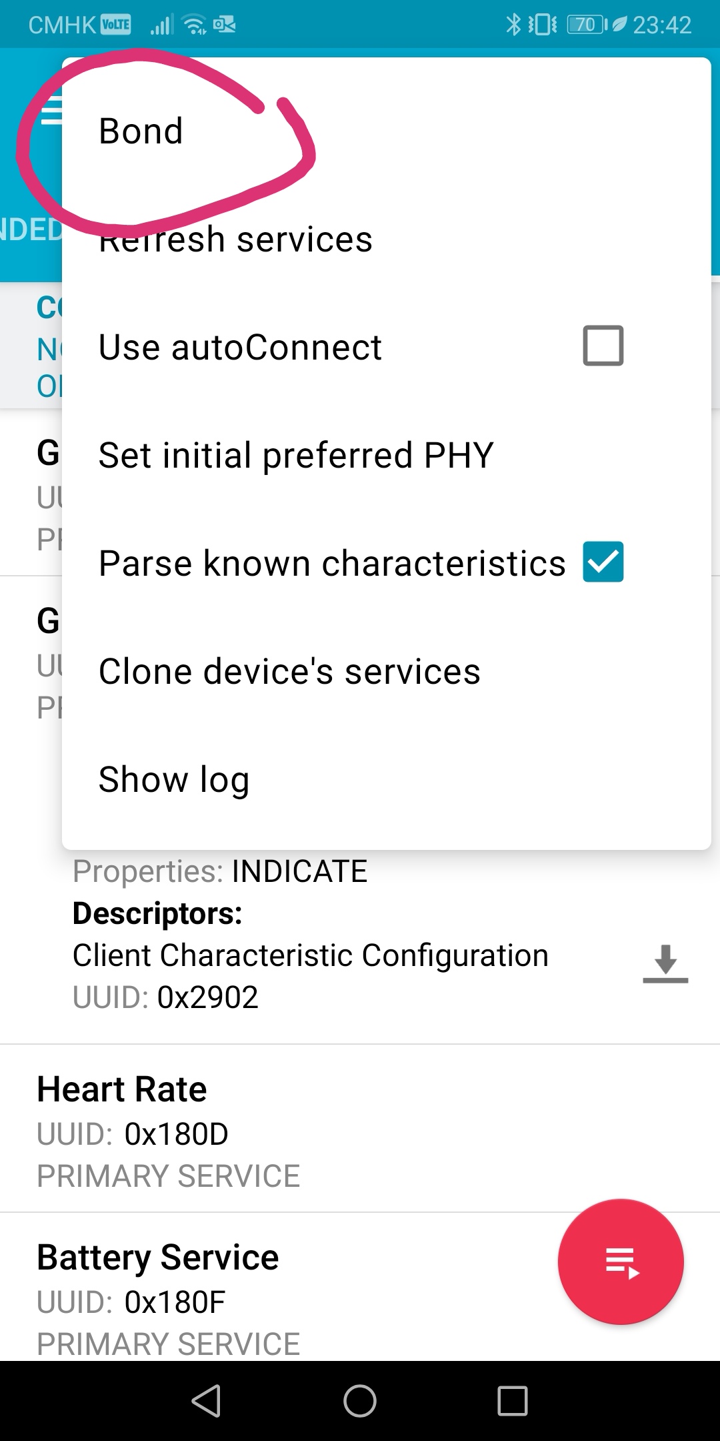Select Clone device's services

pos(289,670)
